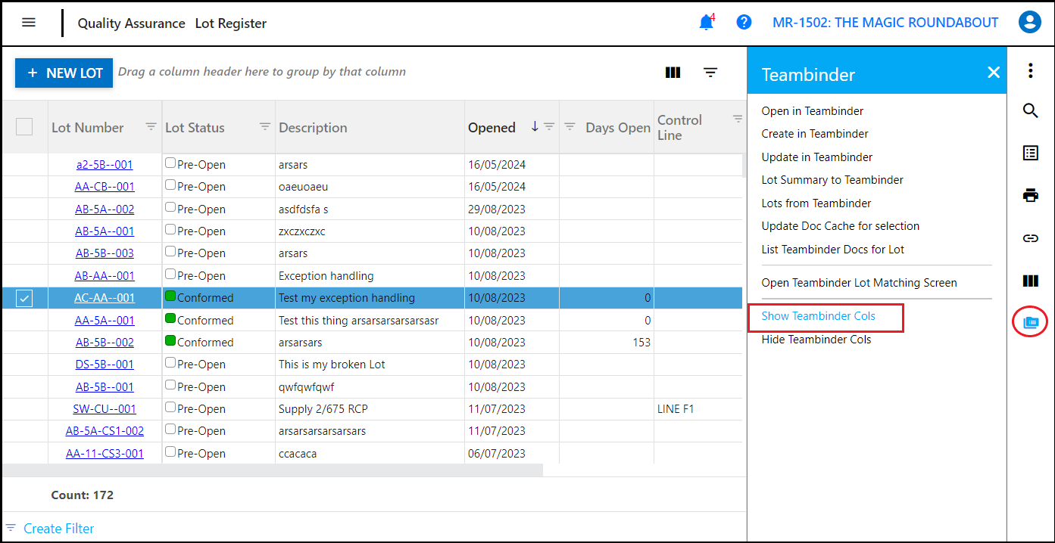Open Teambinder Lot Matching Screen
Image resolution: width=1055 pixels, height=543 pixels.
click(860, 283)
